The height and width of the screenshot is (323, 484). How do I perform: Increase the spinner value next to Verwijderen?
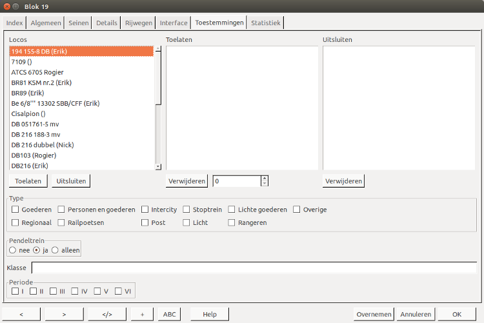pyautogui.click(x=265, y=178)
